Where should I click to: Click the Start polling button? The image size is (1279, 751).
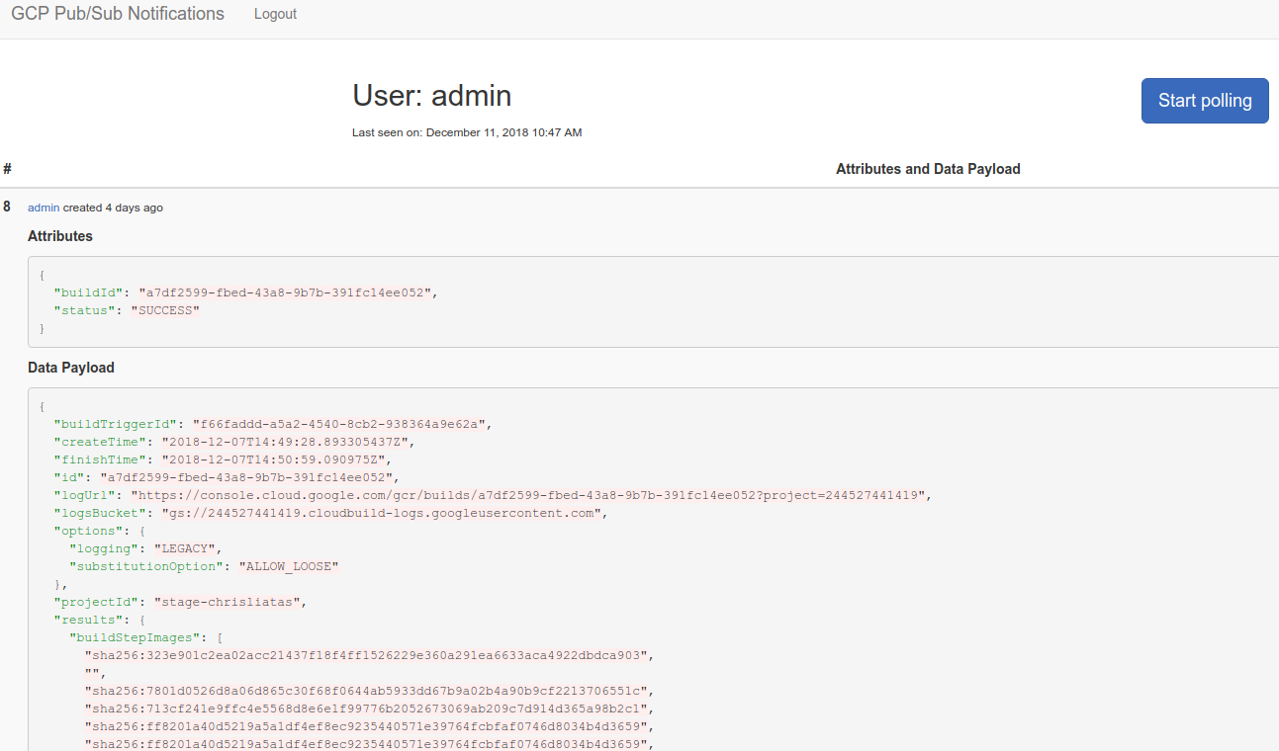(1204, 100)
